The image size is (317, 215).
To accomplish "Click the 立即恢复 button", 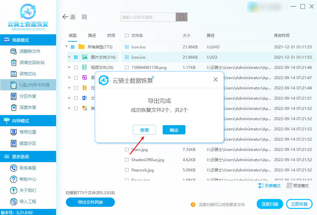I will [299, 204].
